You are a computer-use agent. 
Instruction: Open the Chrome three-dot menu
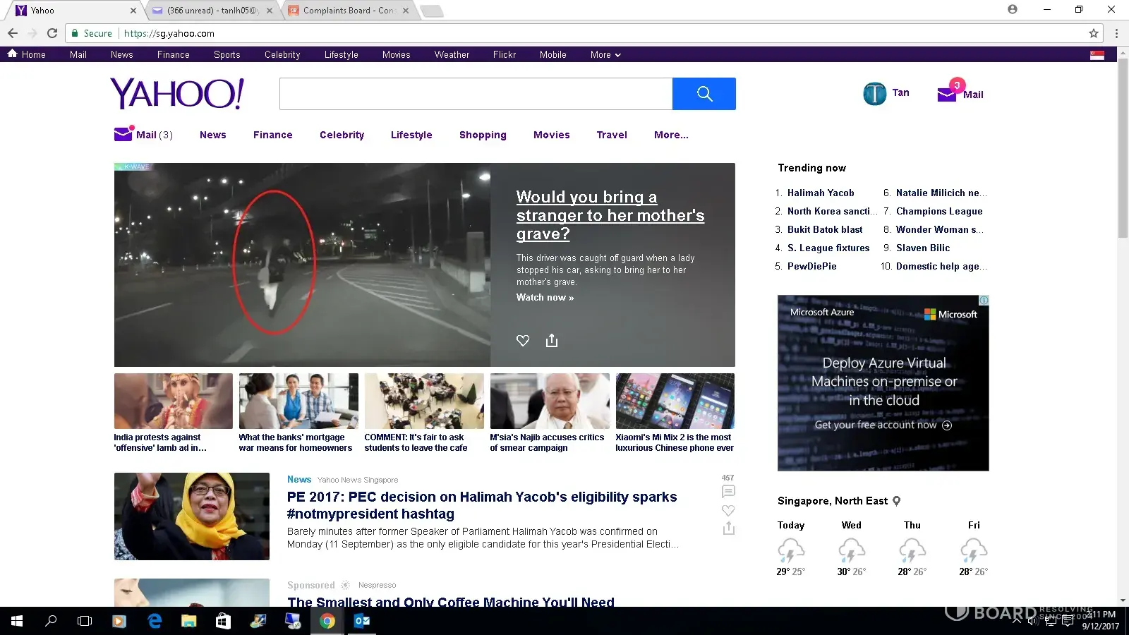pos(1116,33)
